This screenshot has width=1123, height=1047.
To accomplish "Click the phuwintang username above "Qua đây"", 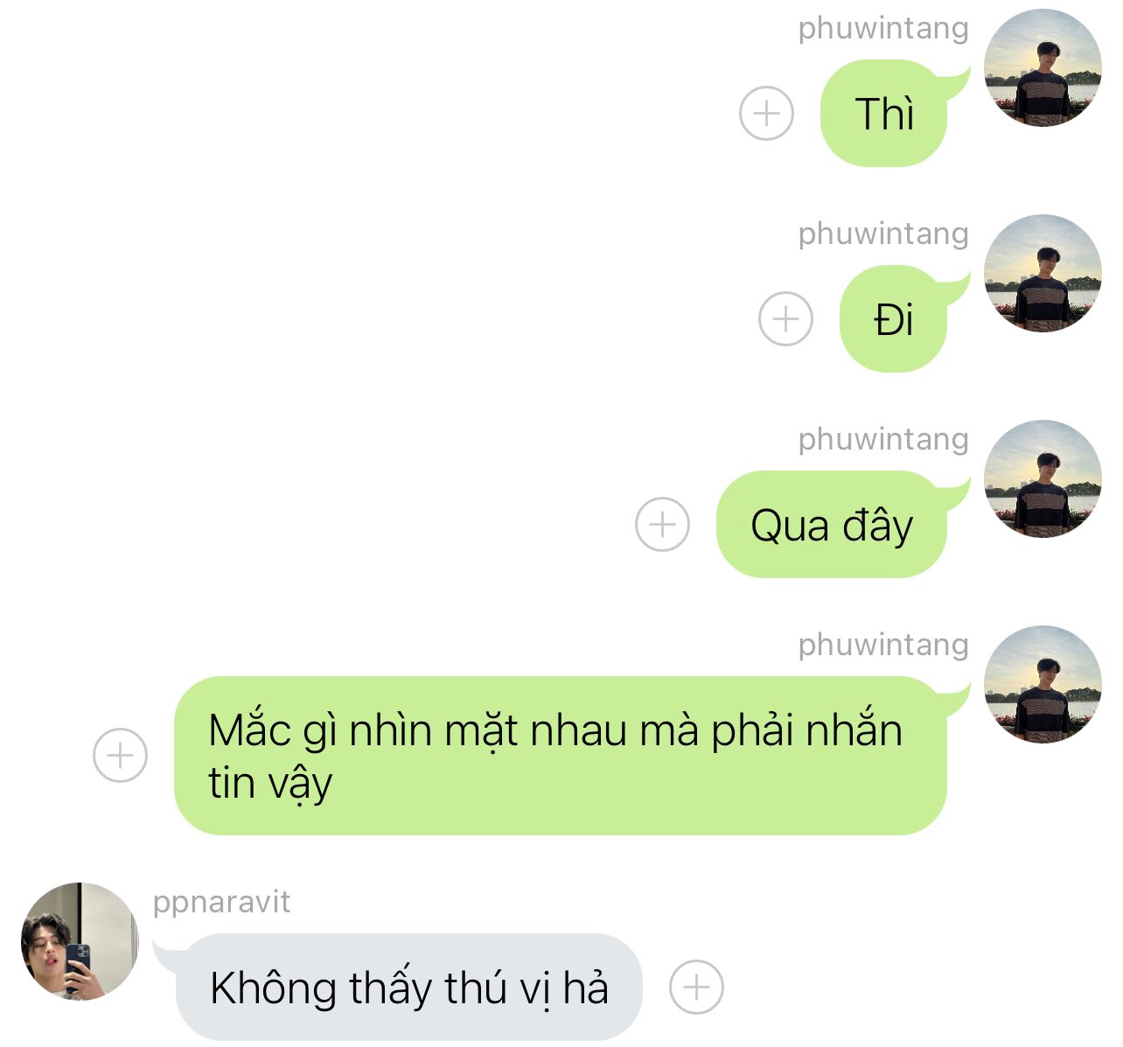I will 883,440.
